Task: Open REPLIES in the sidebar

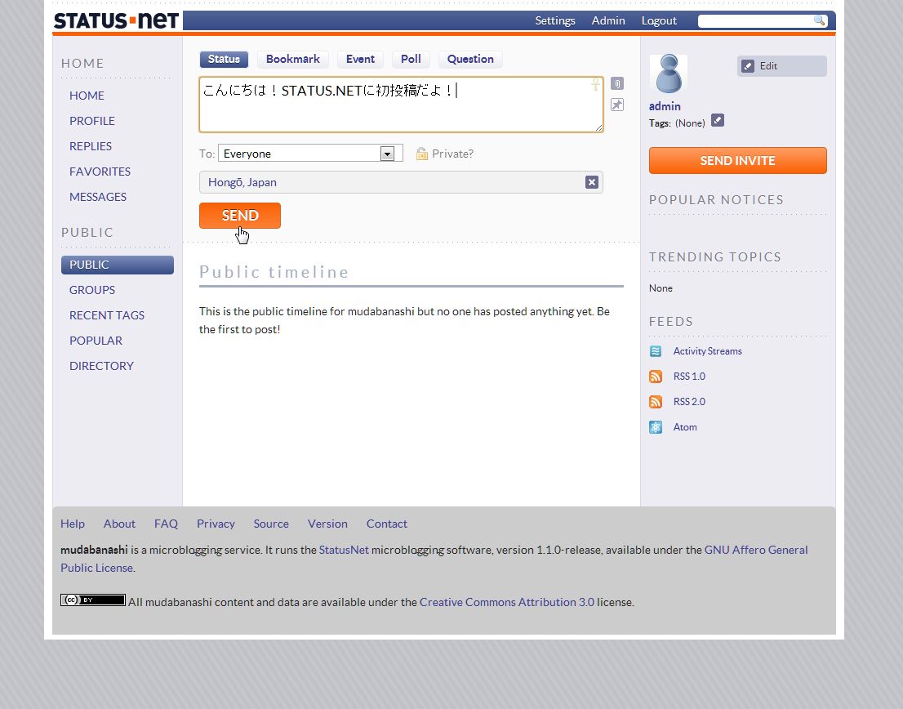Action: (x=91, y=146)
